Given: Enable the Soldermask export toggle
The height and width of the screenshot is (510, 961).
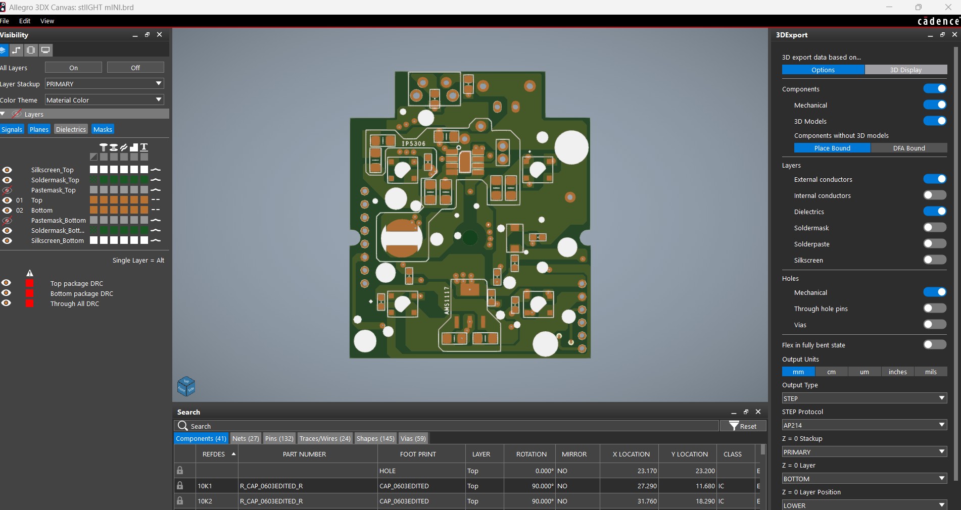Looking at the screenshot, I should click(934, 228).
